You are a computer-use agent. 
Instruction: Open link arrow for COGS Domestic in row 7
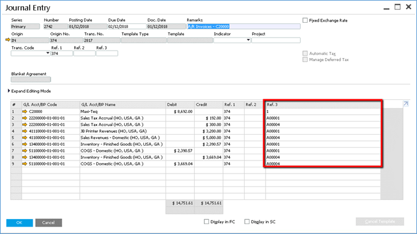click(x=25, y=151)
